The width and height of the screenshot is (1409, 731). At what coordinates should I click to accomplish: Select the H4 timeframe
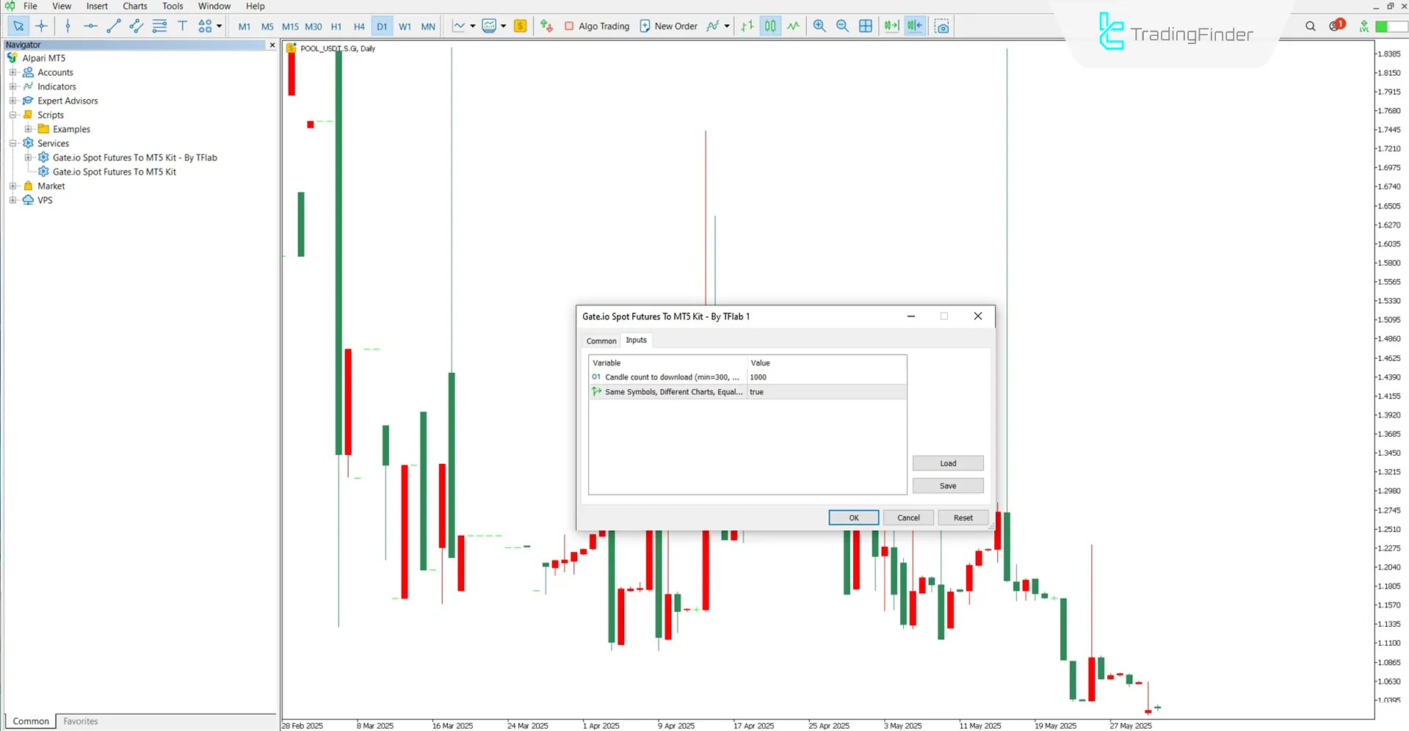[359, 26]
